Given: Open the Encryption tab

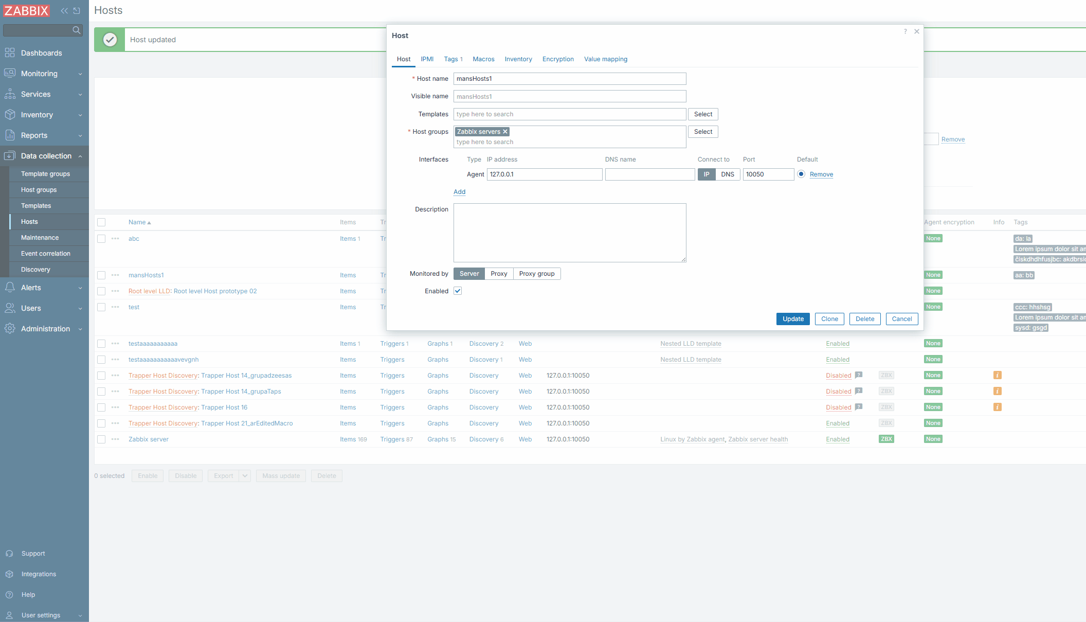Looking at the screenshot, I should [558, 59].
